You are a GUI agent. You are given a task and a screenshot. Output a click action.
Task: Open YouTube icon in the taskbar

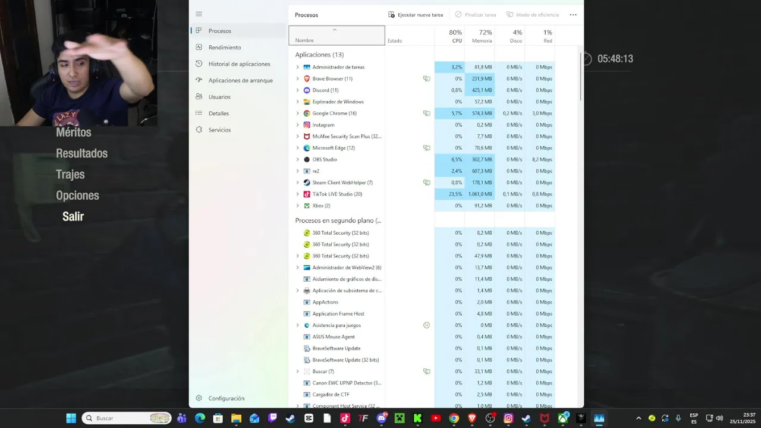436,418
